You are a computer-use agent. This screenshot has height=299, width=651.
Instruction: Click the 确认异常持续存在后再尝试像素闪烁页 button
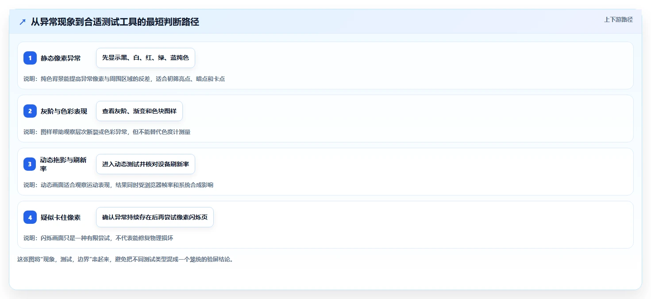(x=155, y=217)
